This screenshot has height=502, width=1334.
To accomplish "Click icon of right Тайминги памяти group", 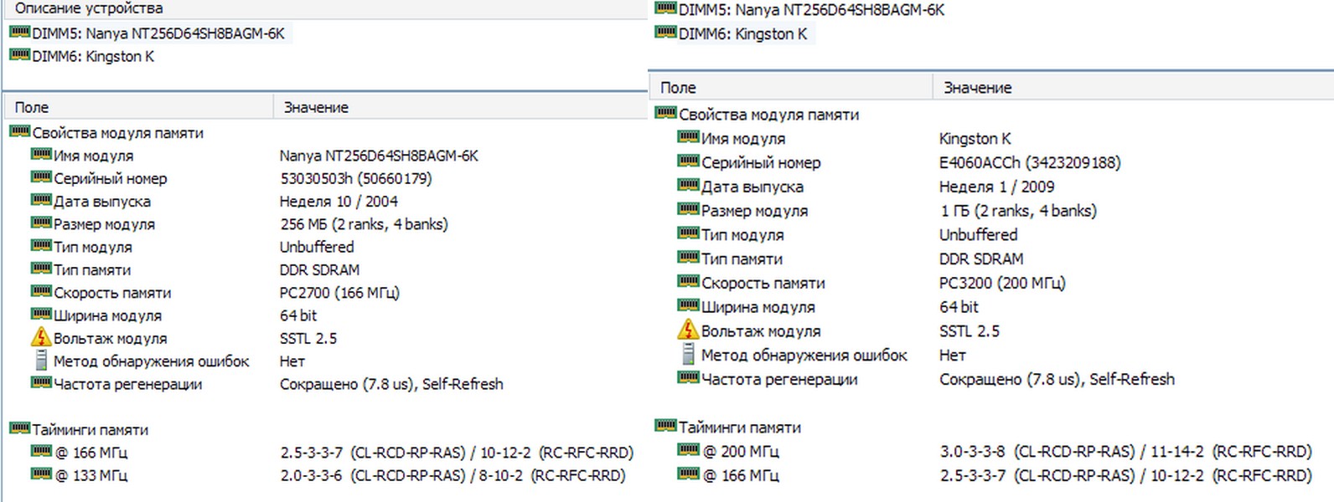I will (x=666, y=425).
